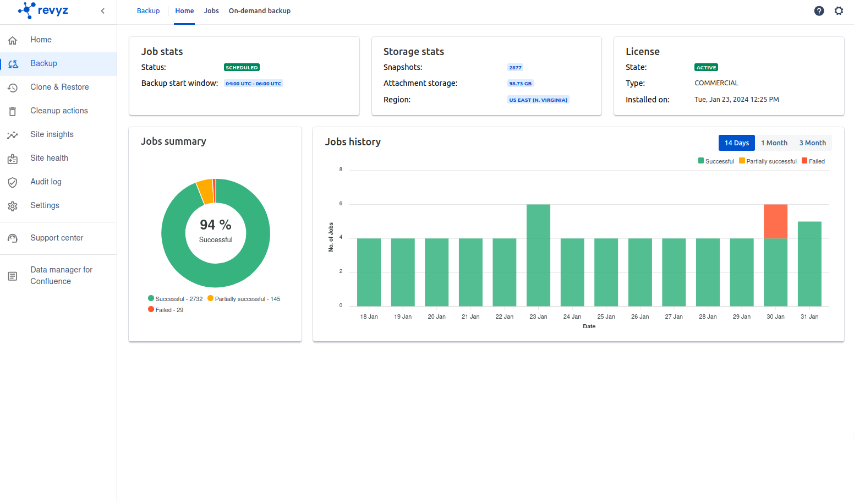The image size is (854, 502).
Task: Open Support center link in sidebar
Action: click(x=57, y=238)
